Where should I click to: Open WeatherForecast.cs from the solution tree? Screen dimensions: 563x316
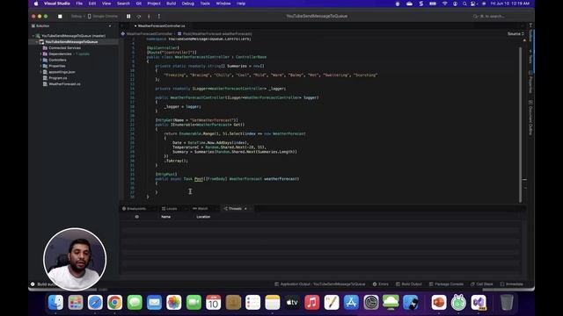coord(64,84)
